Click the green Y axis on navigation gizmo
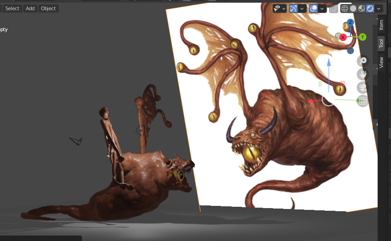This screenshot has width=391, height=241. 362,37
